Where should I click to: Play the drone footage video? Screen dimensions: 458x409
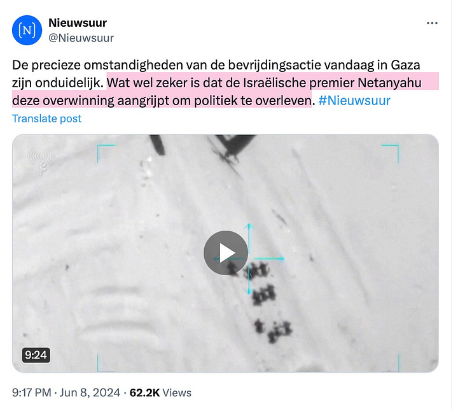tap(225, 253)
